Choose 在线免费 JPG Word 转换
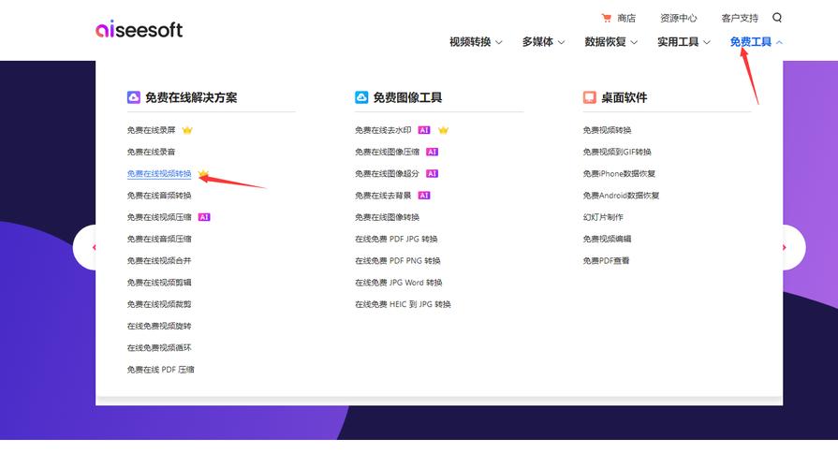Viewport: 838px width, 468px height. (x=399, y=283)
